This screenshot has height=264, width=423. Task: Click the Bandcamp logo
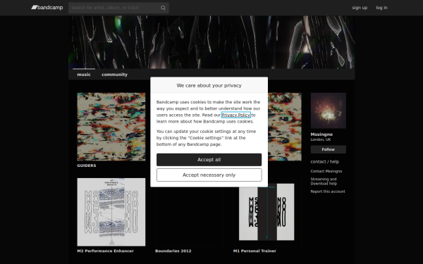[47, 8]
